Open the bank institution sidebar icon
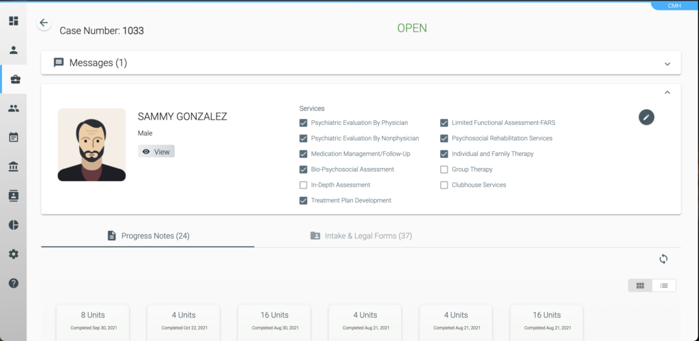Image resolution: width=699 pixels, height=341 pixels. pyautogui.click(x=13, y=167)
